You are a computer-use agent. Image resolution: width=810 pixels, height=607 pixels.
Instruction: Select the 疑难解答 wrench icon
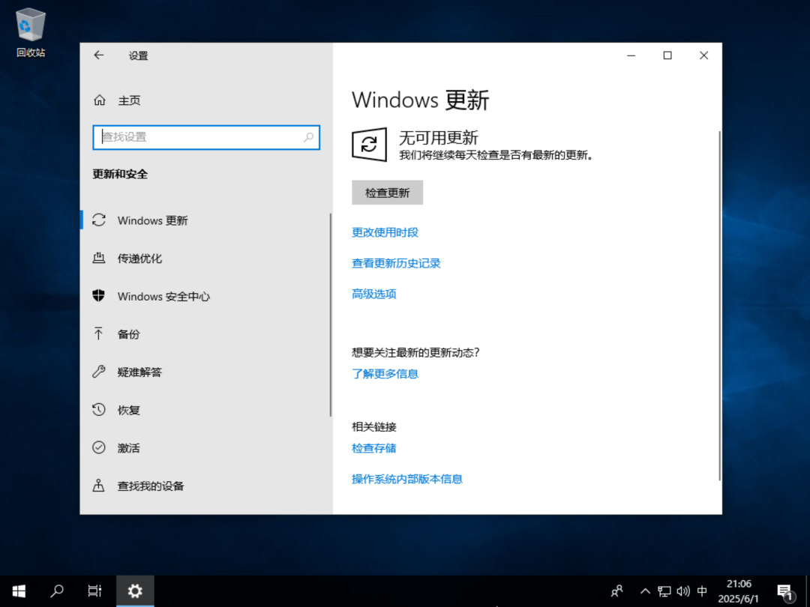point(99,372)
